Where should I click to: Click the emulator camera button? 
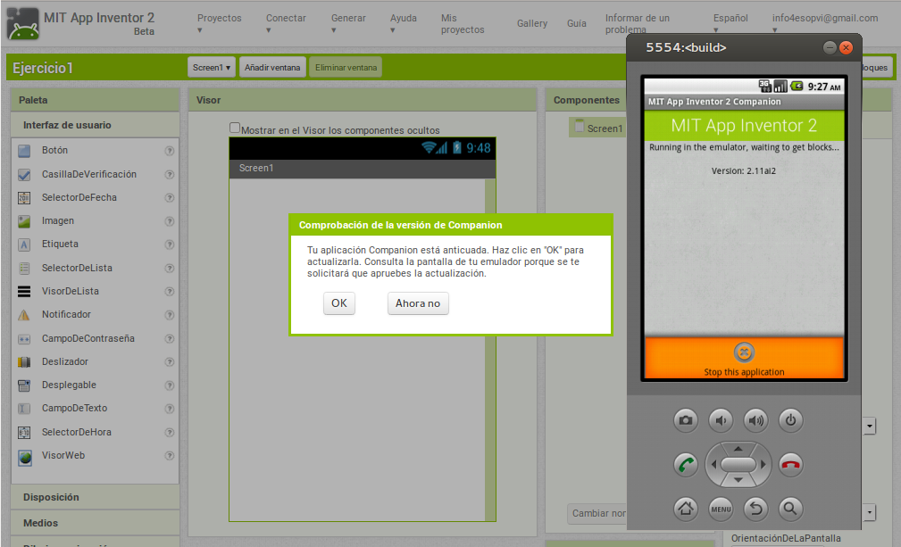point(686,420)
